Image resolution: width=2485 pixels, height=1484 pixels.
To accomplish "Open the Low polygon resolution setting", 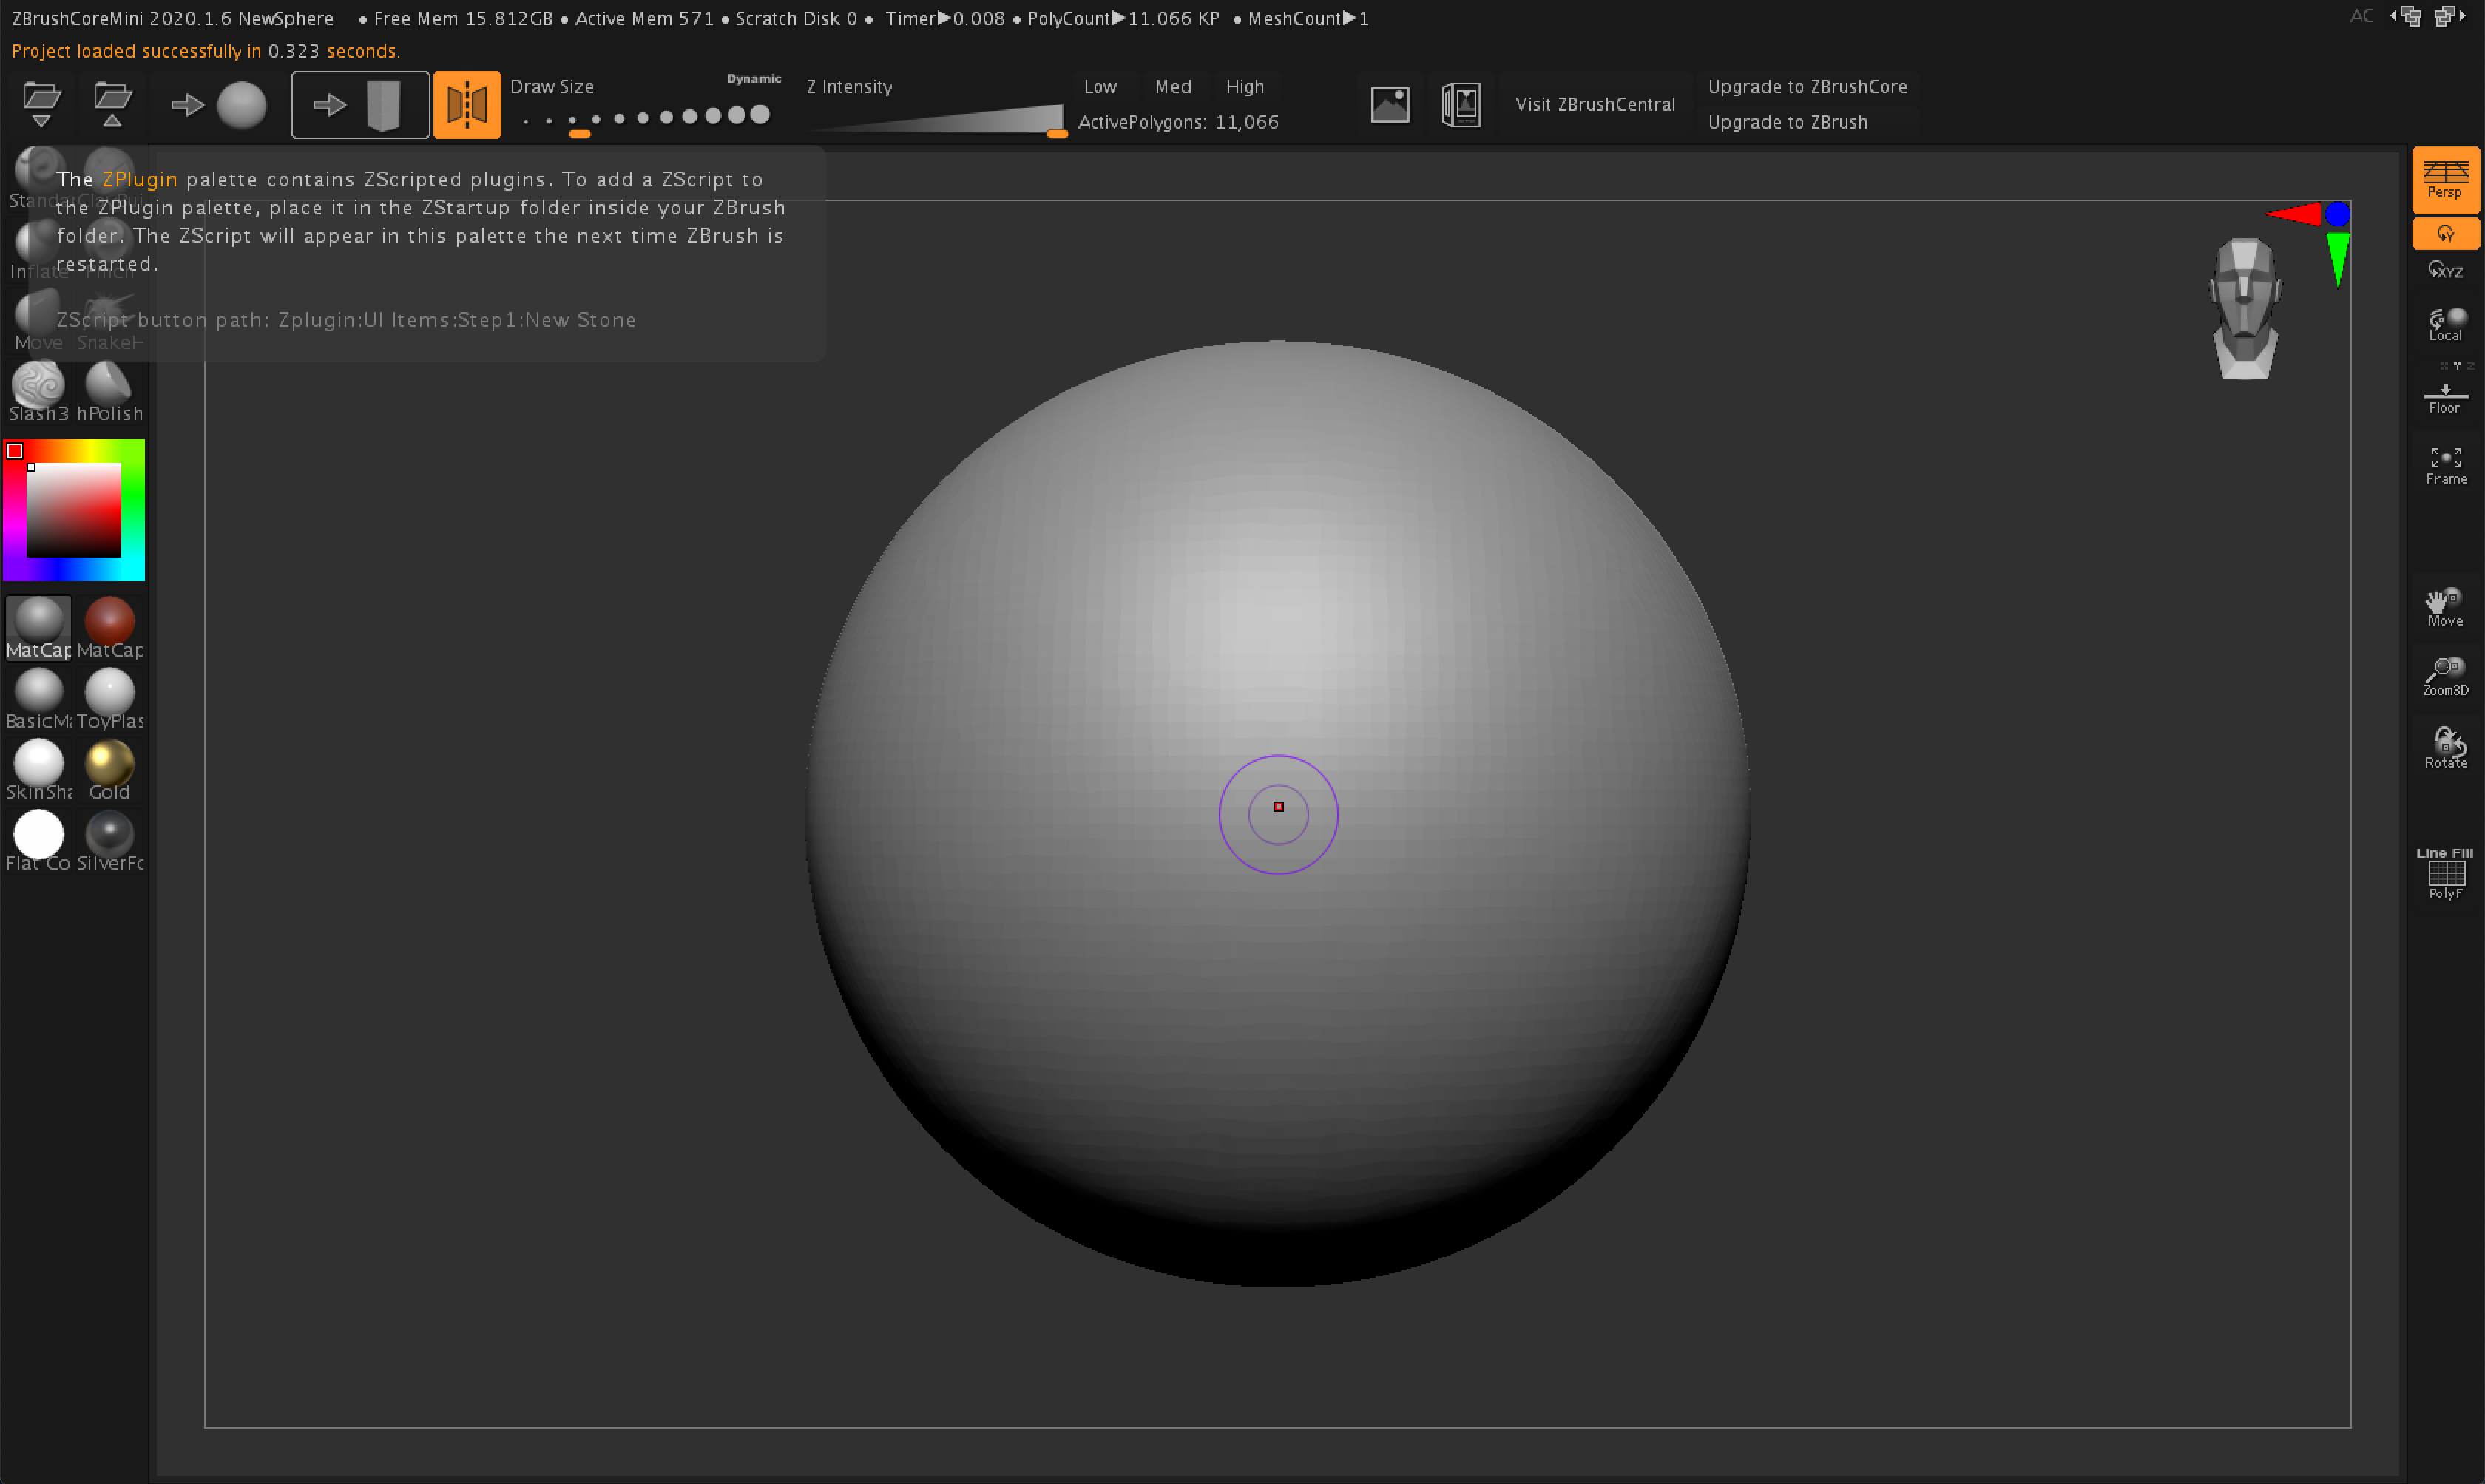I will pyautogui.click(x=1098, y=85).
